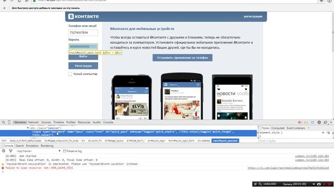Open the common.js link beside 'dom started'
Viewport: 334px width, 188px height.
click(312, 156)
